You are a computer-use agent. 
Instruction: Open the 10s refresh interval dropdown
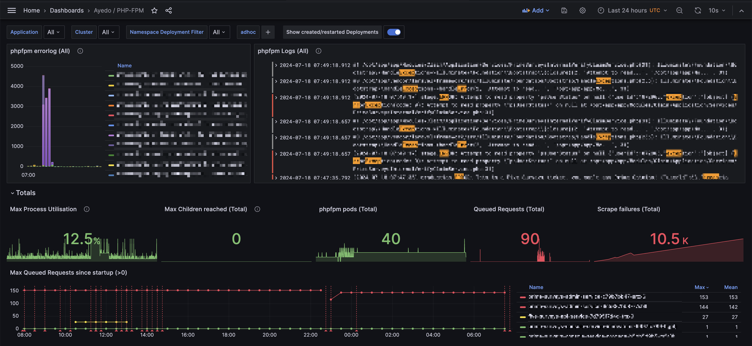point(717,11)
